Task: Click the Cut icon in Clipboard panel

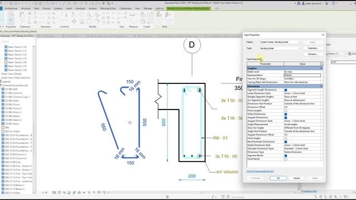Action: point(29,13)
